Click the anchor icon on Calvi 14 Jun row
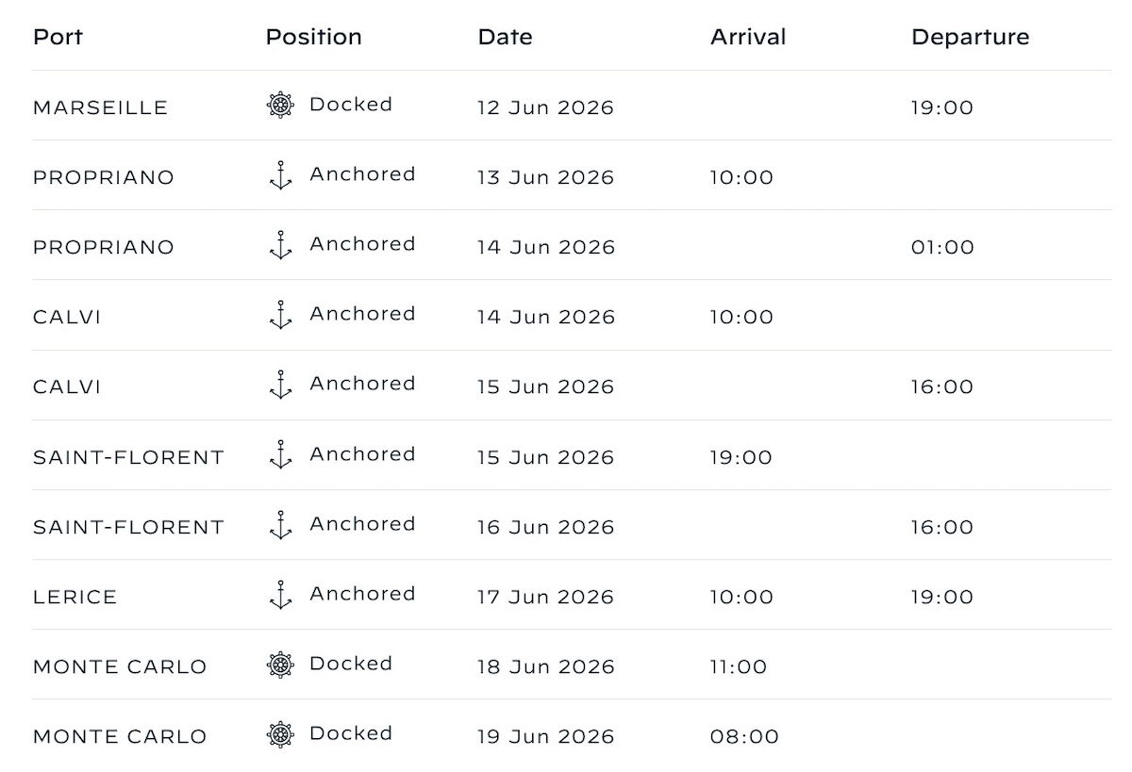This screenshot has width=1132, height=772. click(x=280, y=315)
